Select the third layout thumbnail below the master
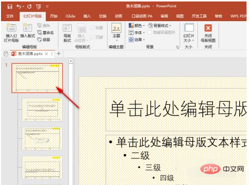 42,167
